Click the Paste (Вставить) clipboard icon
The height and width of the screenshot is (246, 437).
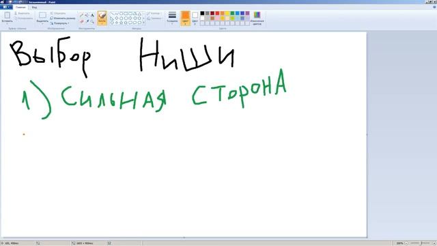pyautogui.click(x=7, y=15)
